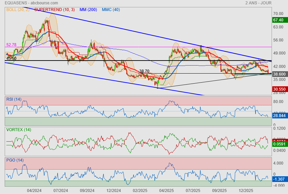Click the green 67.40 price tag
Viewport: 288px width, 194px height.
click(279, 20)
